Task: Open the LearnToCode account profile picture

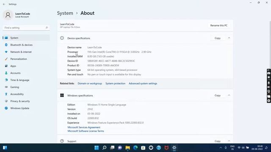Action: [x=8, y=15]
